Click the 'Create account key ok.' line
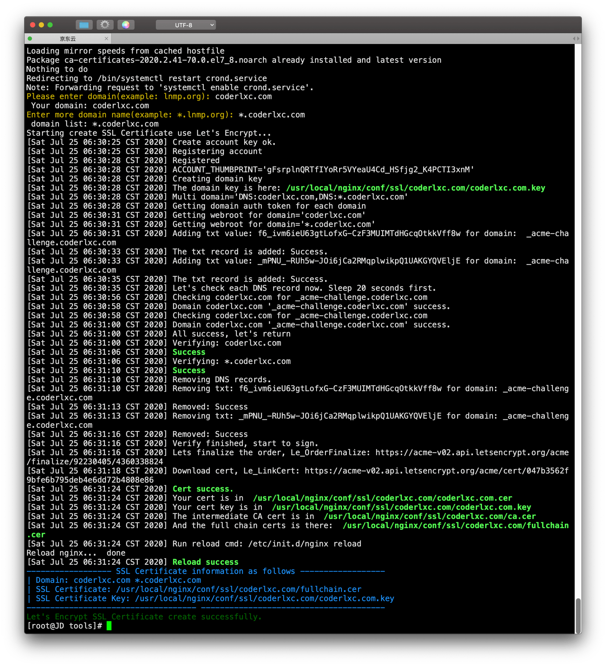Viewport: 606px width, 666px height. pos(224,142)
